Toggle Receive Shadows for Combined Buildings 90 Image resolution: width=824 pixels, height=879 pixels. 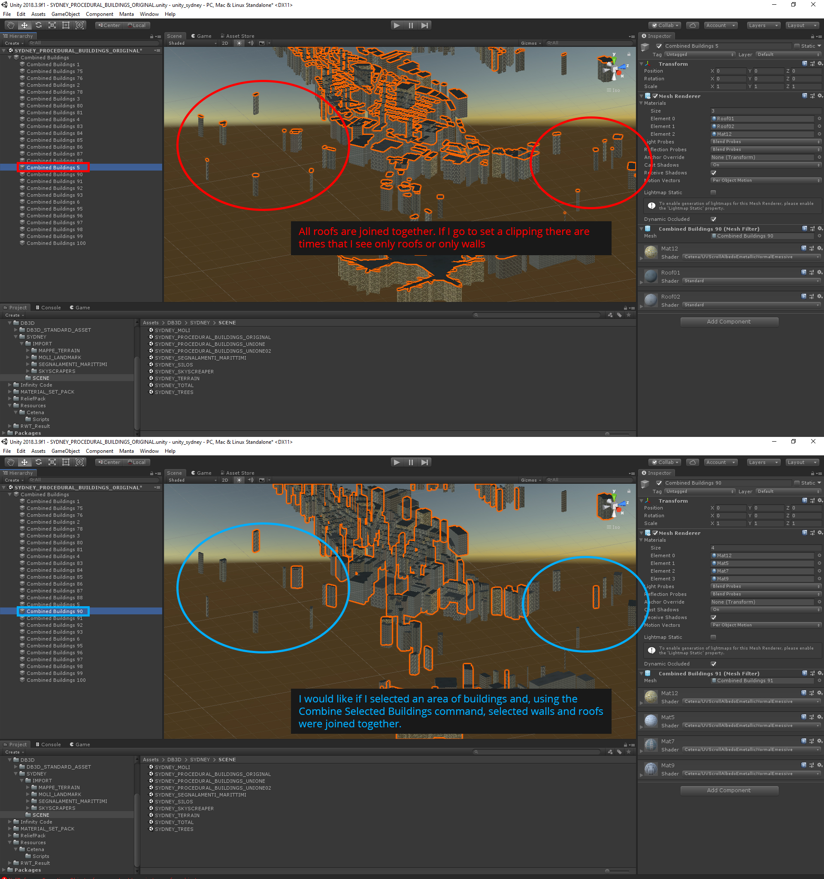713,617
